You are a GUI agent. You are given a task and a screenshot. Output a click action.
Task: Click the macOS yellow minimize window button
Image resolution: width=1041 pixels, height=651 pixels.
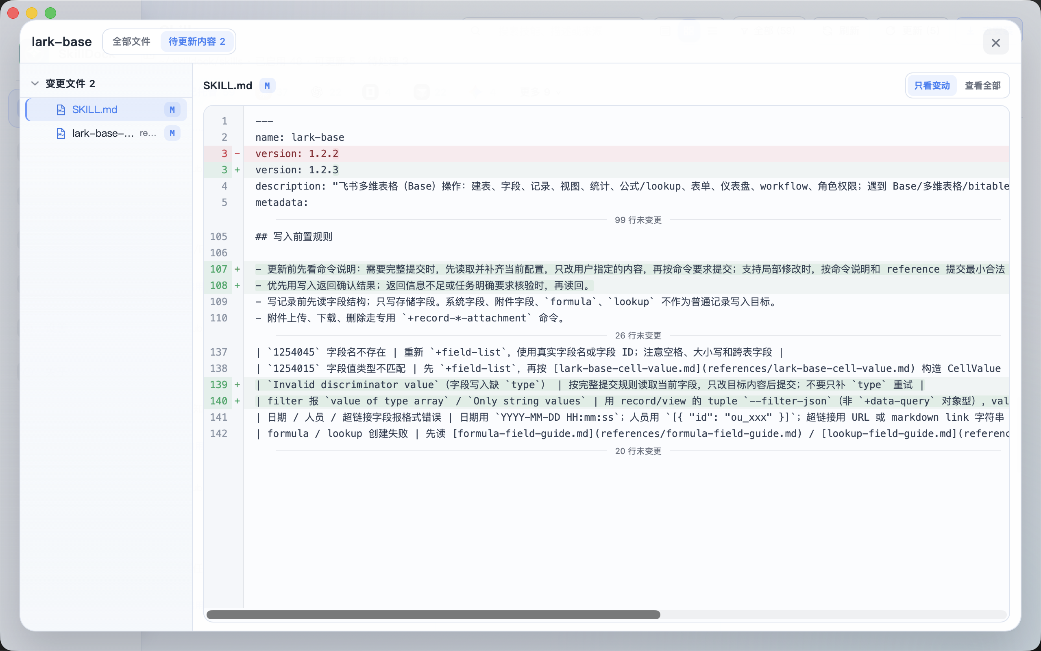[32, 13]
